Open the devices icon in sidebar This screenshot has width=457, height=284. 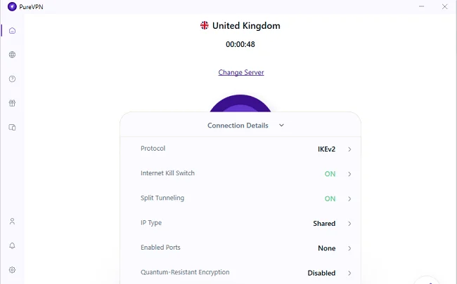tap(12, 128)
